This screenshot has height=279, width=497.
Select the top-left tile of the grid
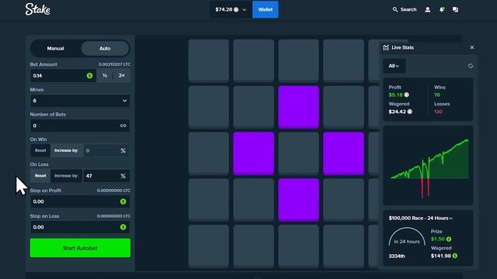point(209,60)
